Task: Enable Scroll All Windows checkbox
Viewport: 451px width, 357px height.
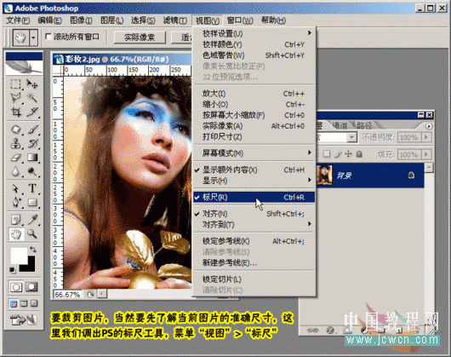Action: (x=49, y=37)
